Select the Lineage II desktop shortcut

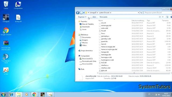(x=6, y=18)
